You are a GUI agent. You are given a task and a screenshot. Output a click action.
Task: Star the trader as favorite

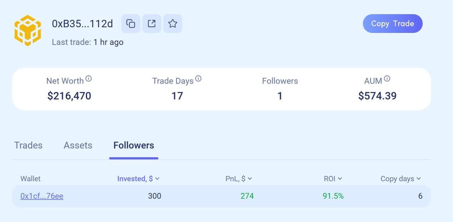(x=173, y=24)
